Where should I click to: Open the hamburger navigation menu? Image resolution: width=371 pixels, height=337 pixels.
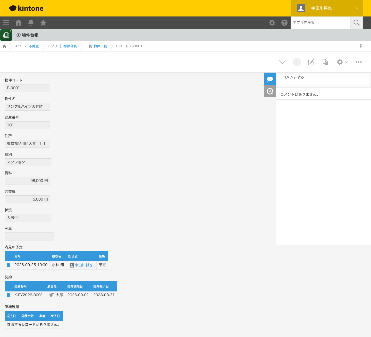6,23
